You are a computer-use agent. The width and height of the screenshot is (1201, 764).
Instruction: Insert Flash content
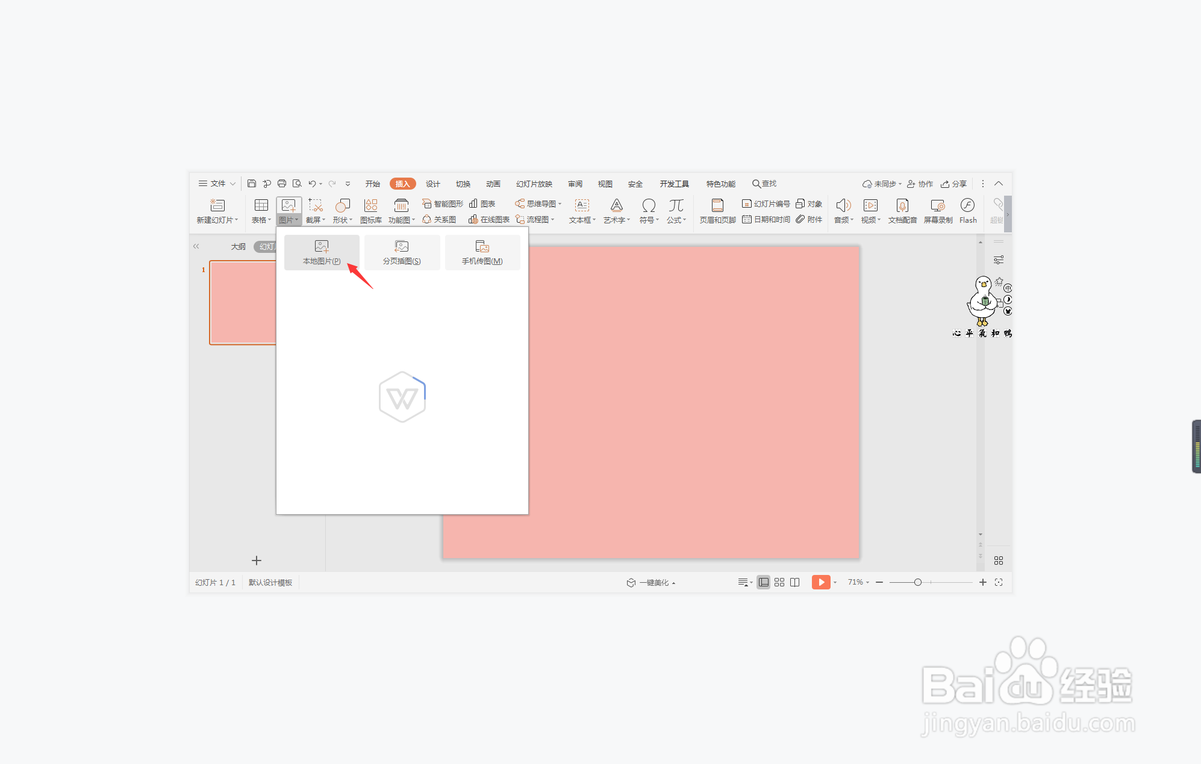coord(968,211)
